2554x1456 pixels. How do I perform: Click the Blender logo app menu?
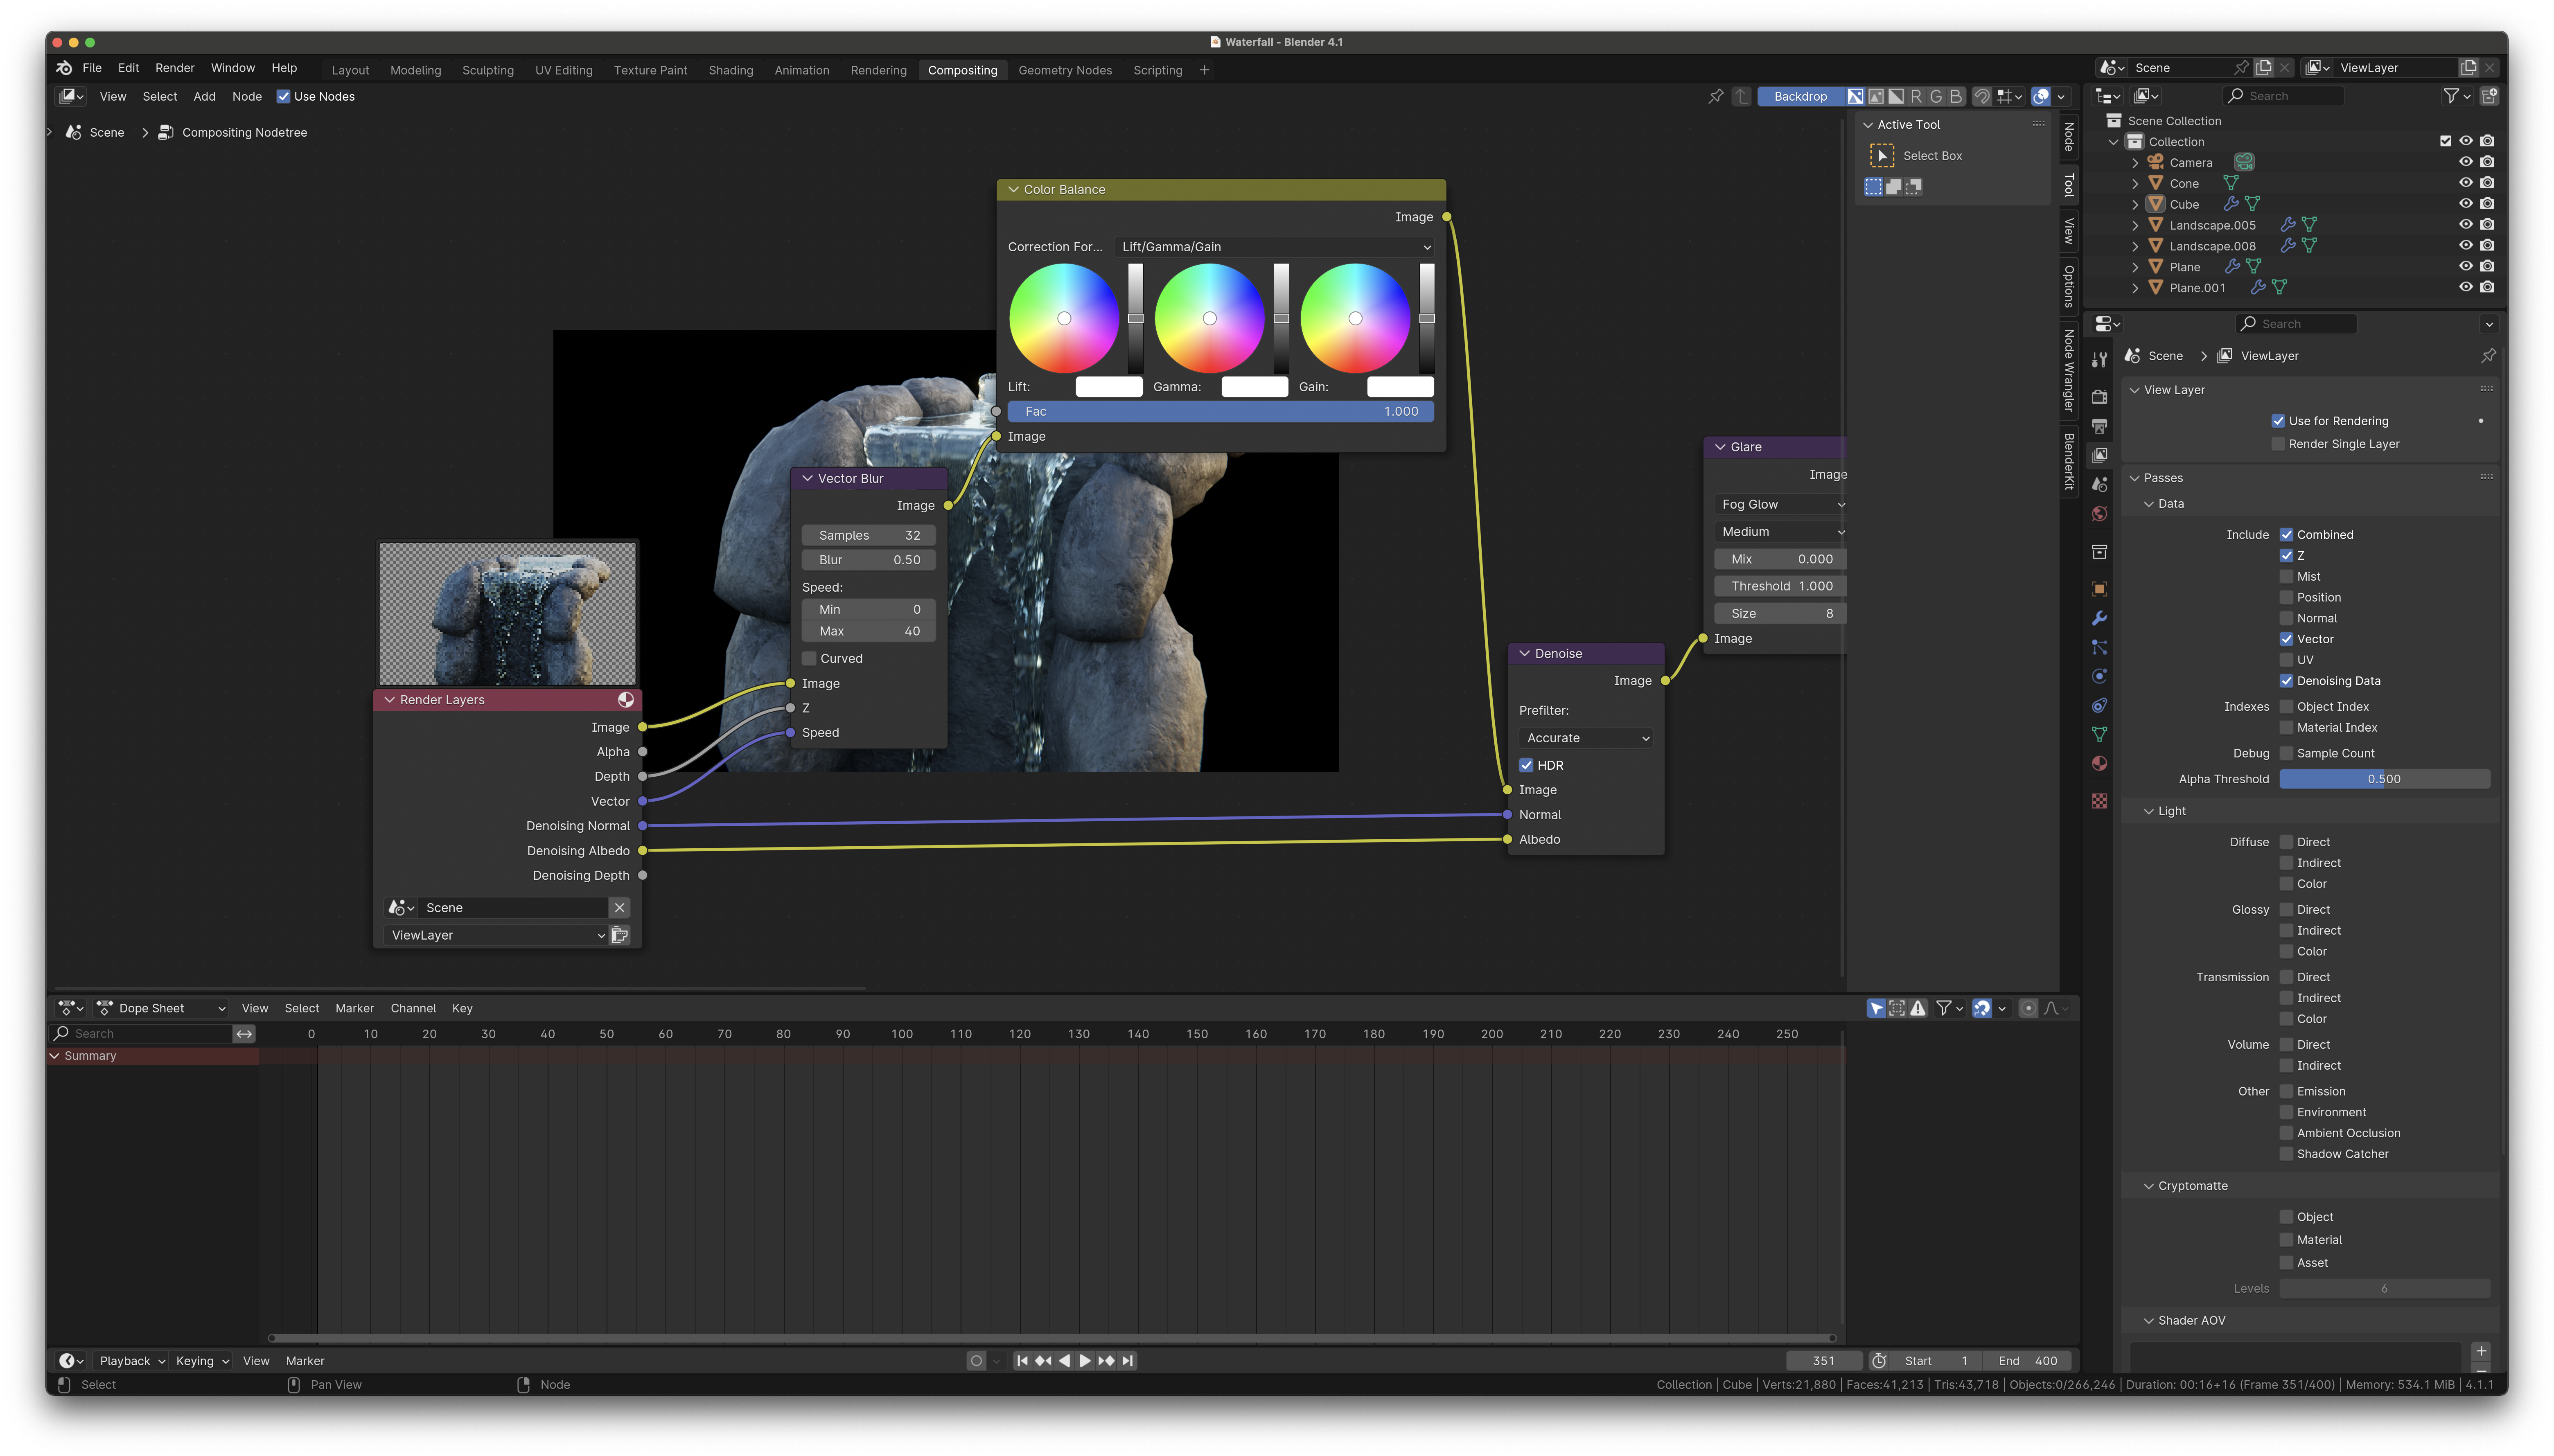pyautogui.click(x=64, y=68)
